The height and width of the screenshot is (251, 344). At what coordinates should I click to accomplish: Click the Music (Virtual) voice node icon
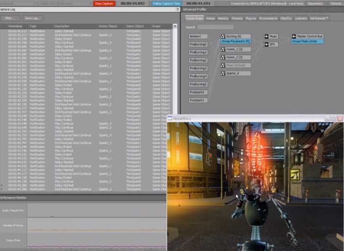224,65
